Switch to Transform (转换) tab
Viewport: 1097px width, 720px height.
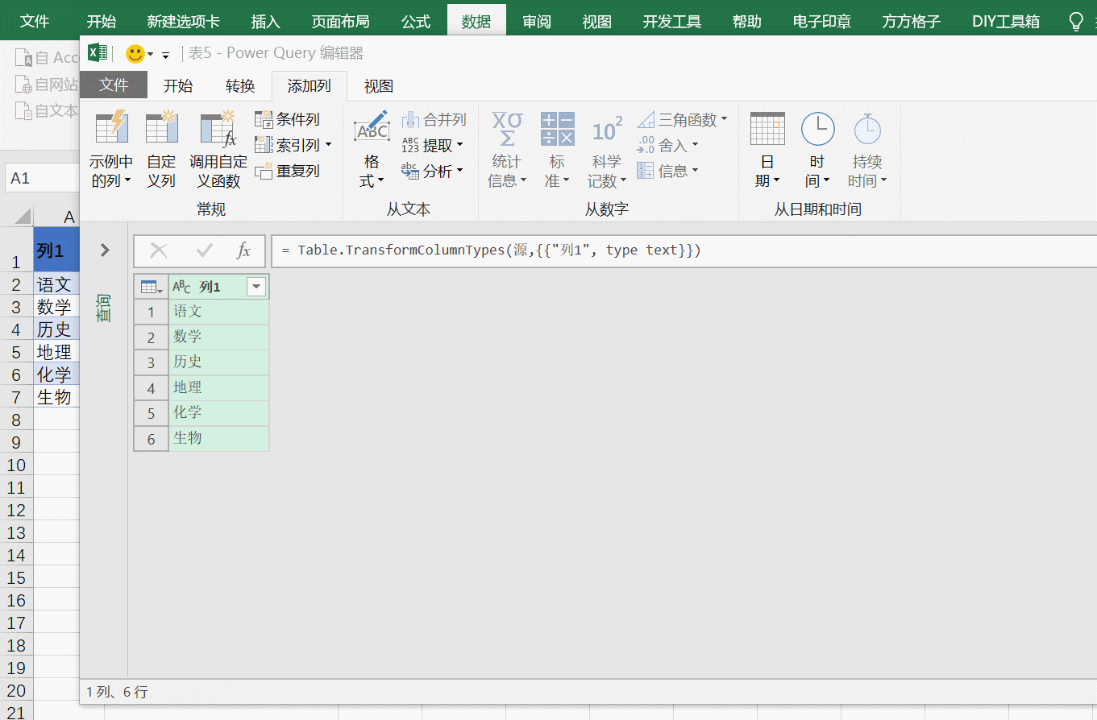240,85
